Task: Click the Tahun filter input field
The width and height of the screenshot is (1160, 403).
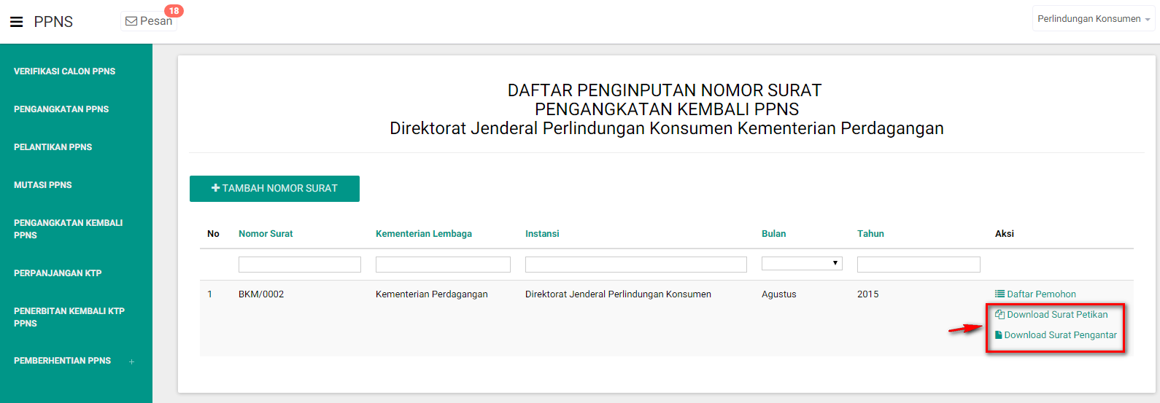Action: [918, 265]
